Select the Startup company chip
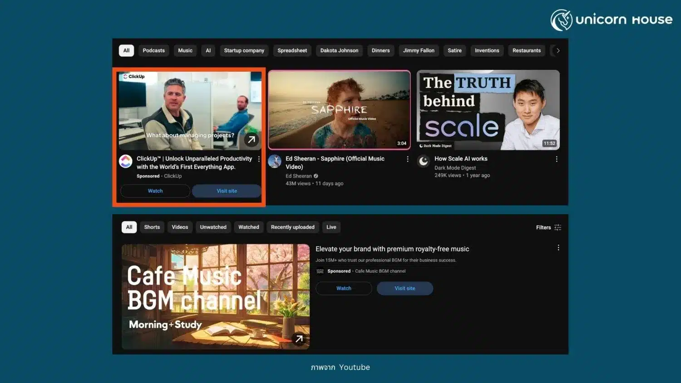Screen dimensions: 681x383 [244, 50]
